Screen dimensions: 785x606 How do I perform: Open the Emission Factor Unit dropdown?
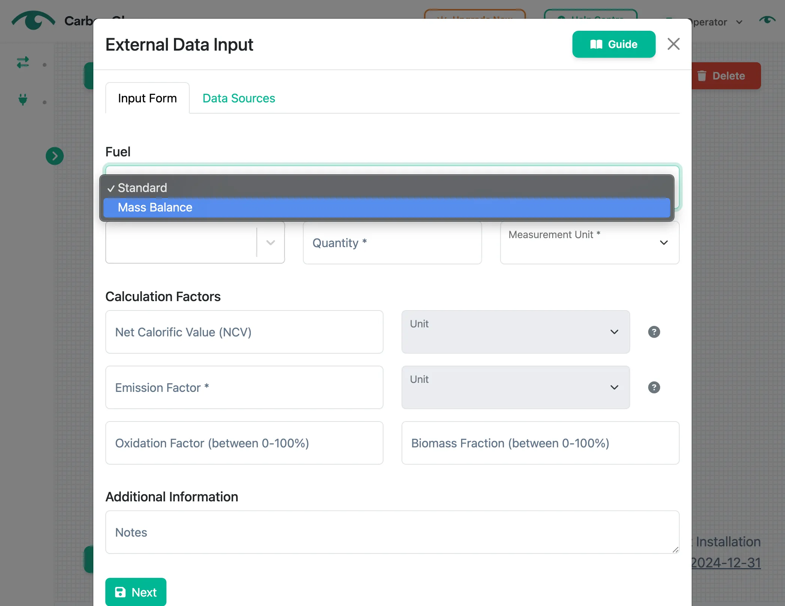click(x=515, y=387)
